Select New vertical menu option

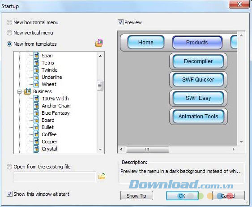(9, 33)
